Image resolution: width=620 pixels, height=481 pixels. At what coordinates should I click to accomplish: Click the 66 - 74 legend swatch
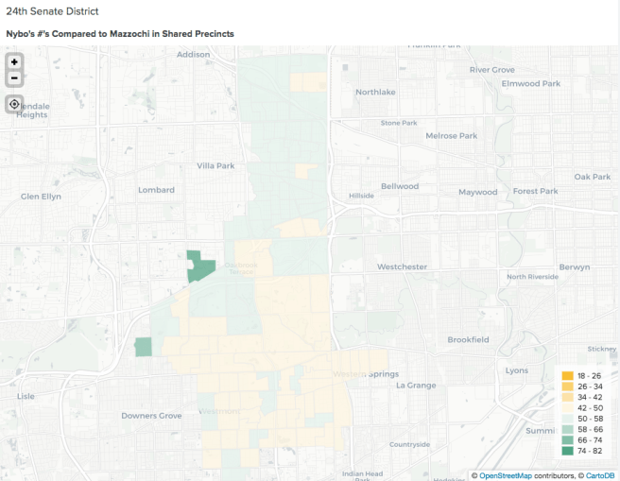pos(567,440)
